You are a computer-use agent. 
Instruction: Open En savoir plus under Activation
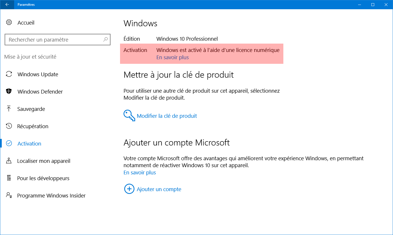point(173,57)
